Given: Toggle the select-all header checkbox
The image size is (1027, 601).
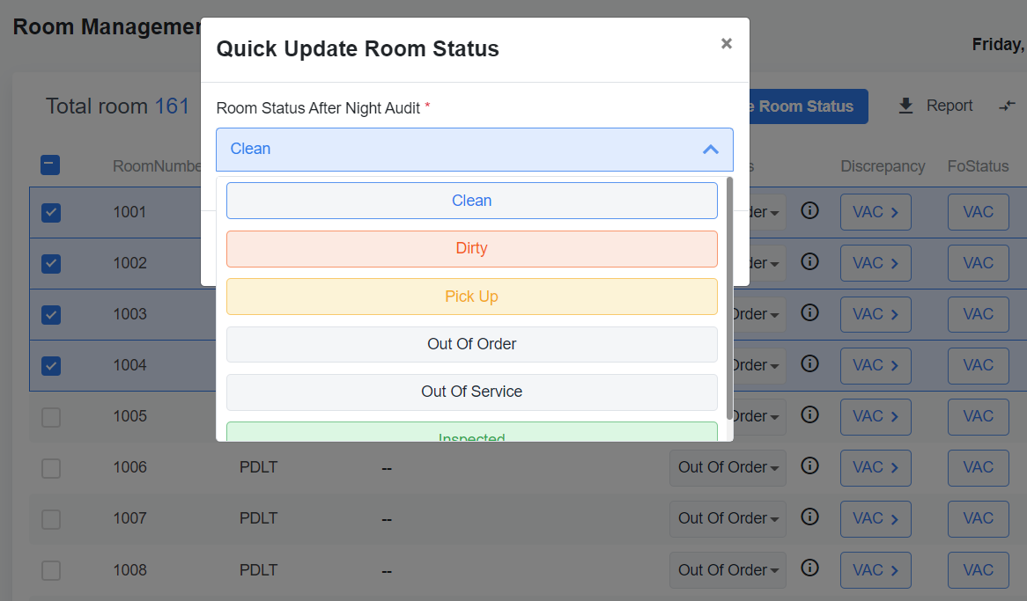Looking at the screenshot, I should pos(51,165).
